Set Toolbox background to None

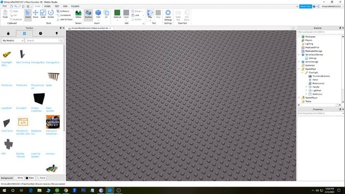[x=42, y=178]
